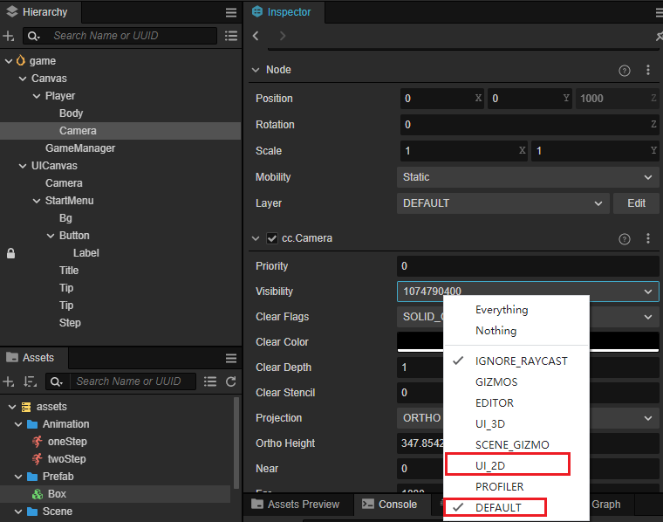Viewport: 663px width, 522px height.
Task: Click the Hierarchy search name or UUID field
Action: tap(131, 36)
